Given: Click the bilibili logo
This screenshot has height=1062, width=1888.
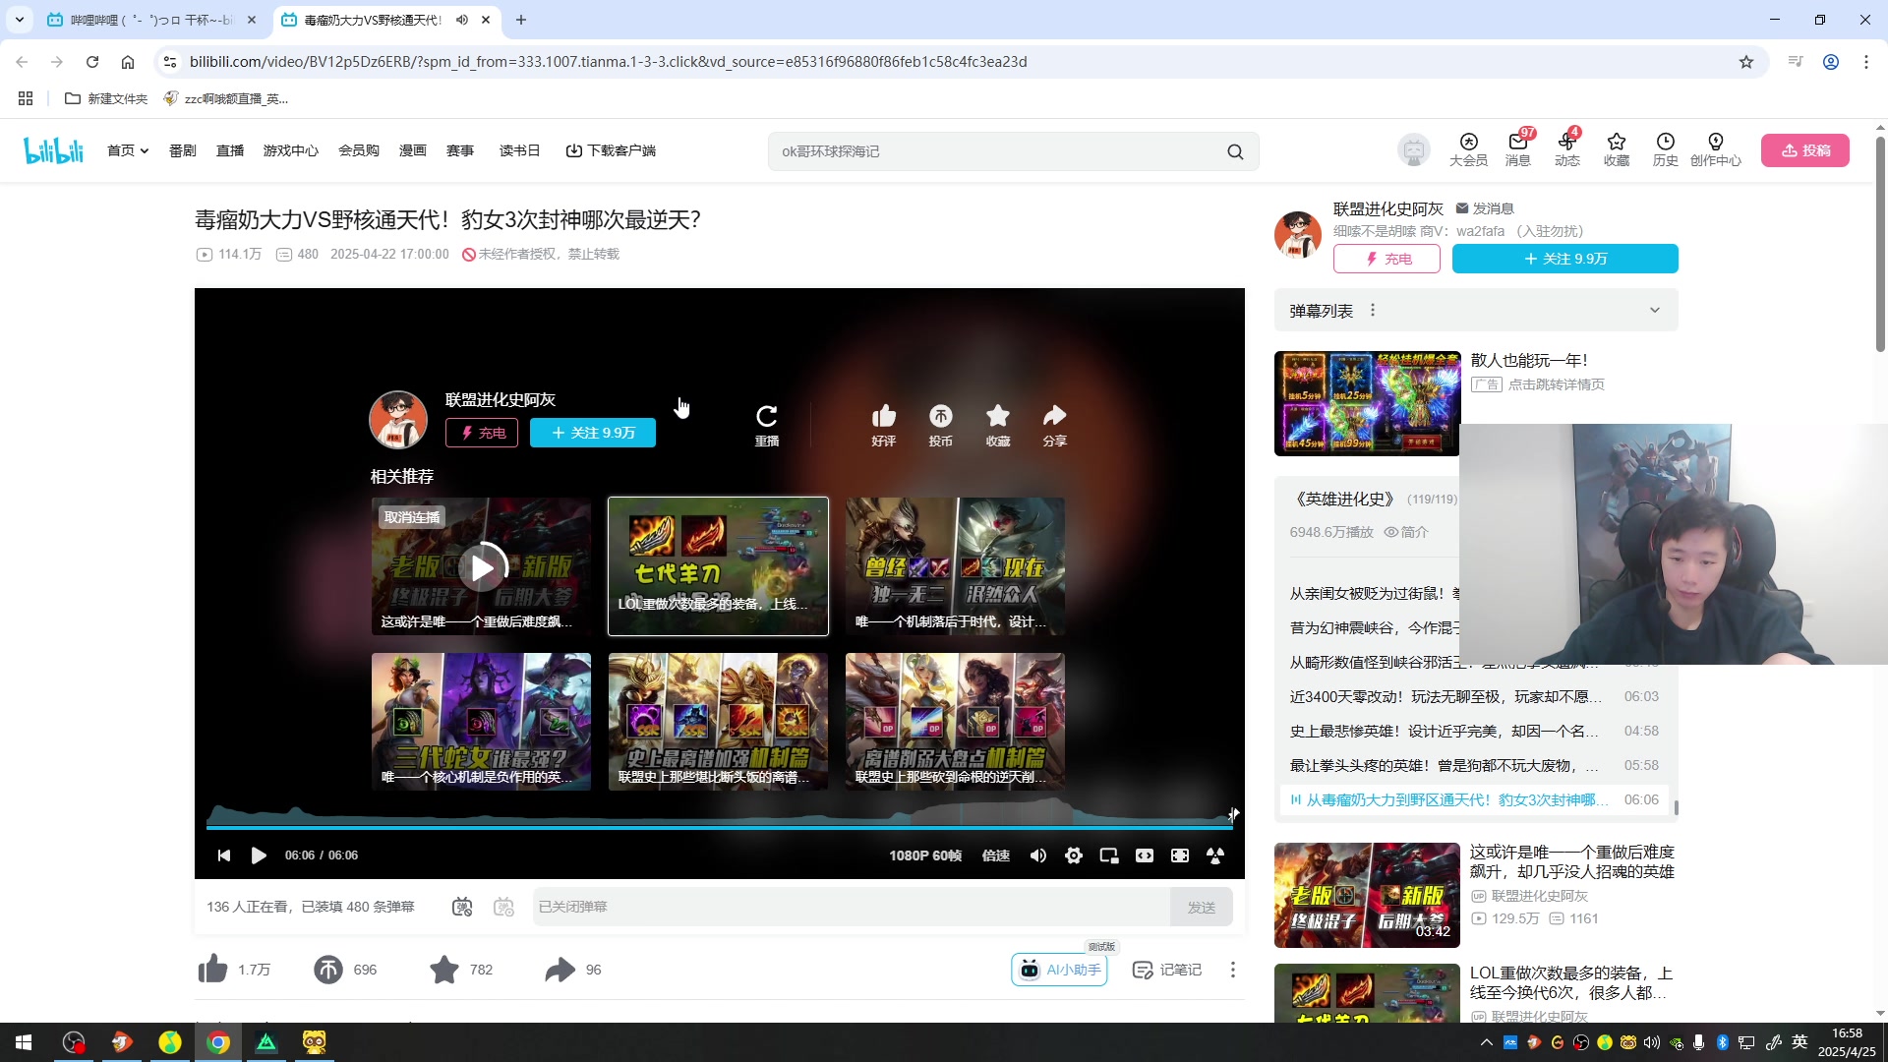Looking at the screenshot, I should click(x=53, y=150).
